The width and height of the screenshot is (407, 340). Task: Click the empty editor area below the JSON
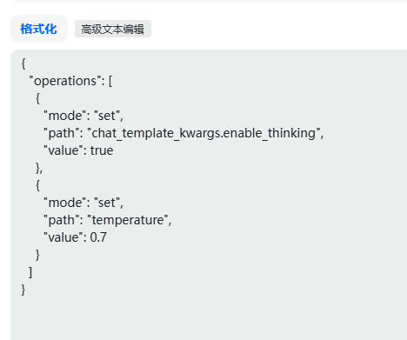click(x=209, y=319)
